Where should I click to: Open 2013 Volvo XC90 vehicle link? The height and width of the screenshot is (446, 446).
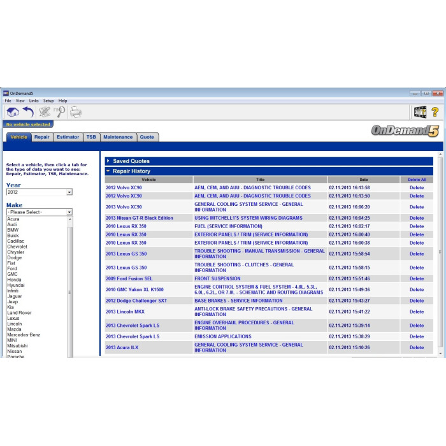pos(124,207)
